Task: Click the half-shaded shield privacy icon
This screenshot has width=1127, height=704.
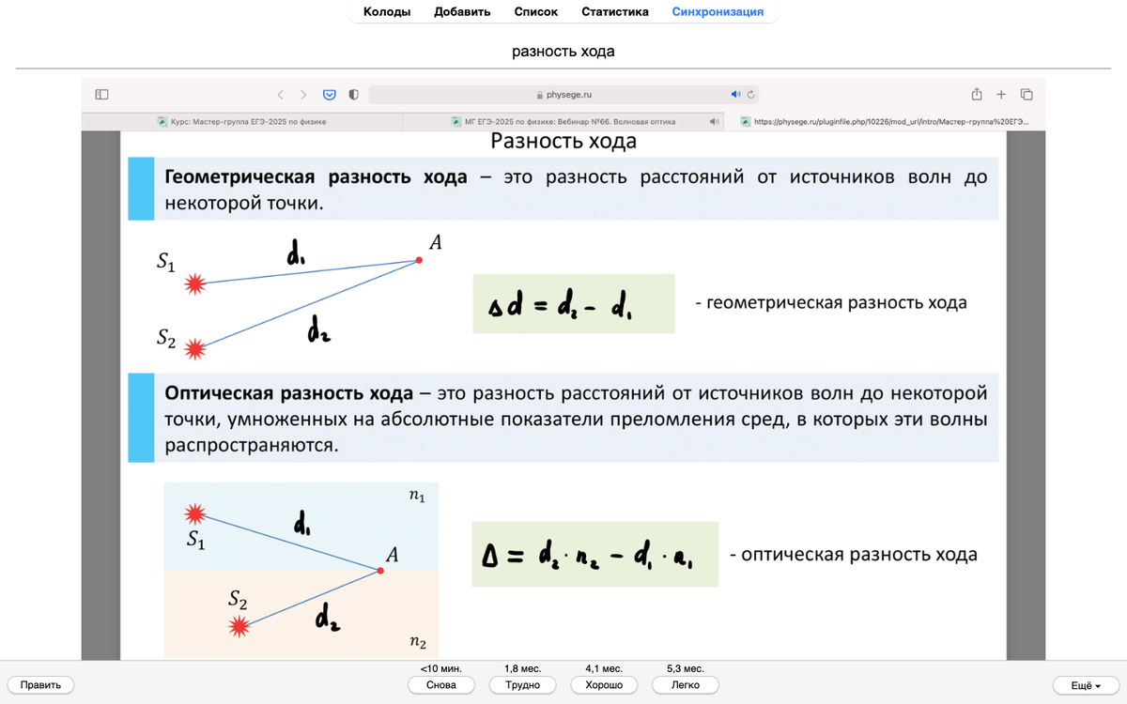Action: 353,95
